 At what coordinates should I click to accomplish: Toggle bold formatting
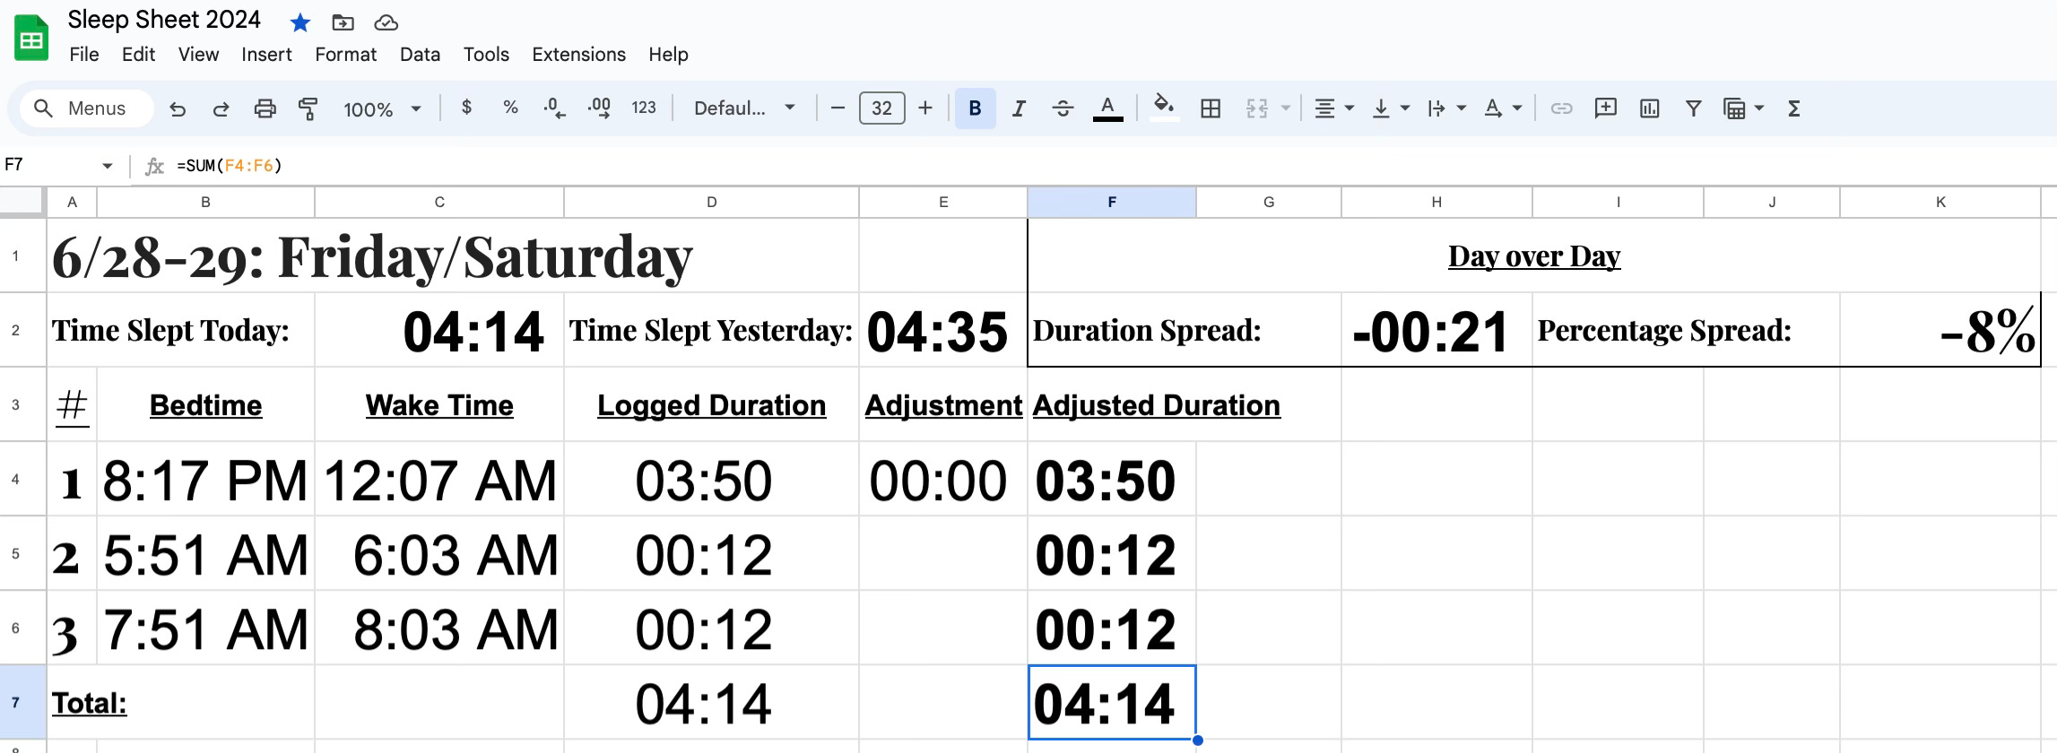pyautogui.click(x=975, y=108)
